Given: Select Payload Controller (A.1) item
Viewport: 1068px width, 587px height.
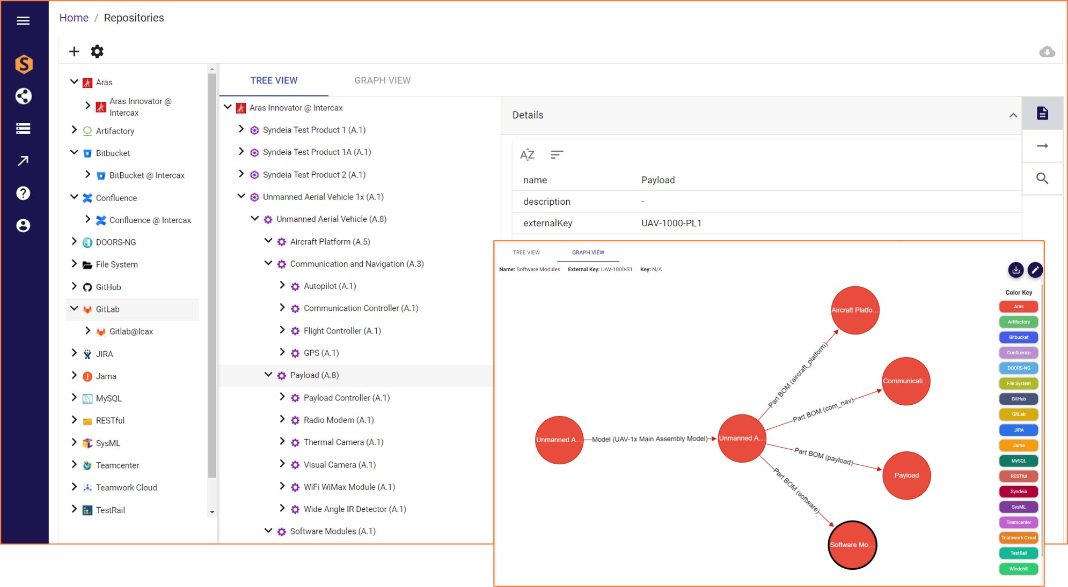Looking at the screenshot, I should tap(347, 398).
